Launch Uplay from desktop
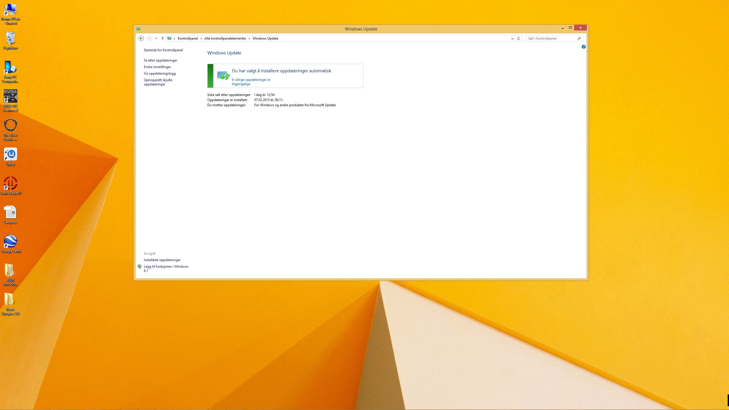This screenshot has width=729, height=410. (x=10, y=157)
